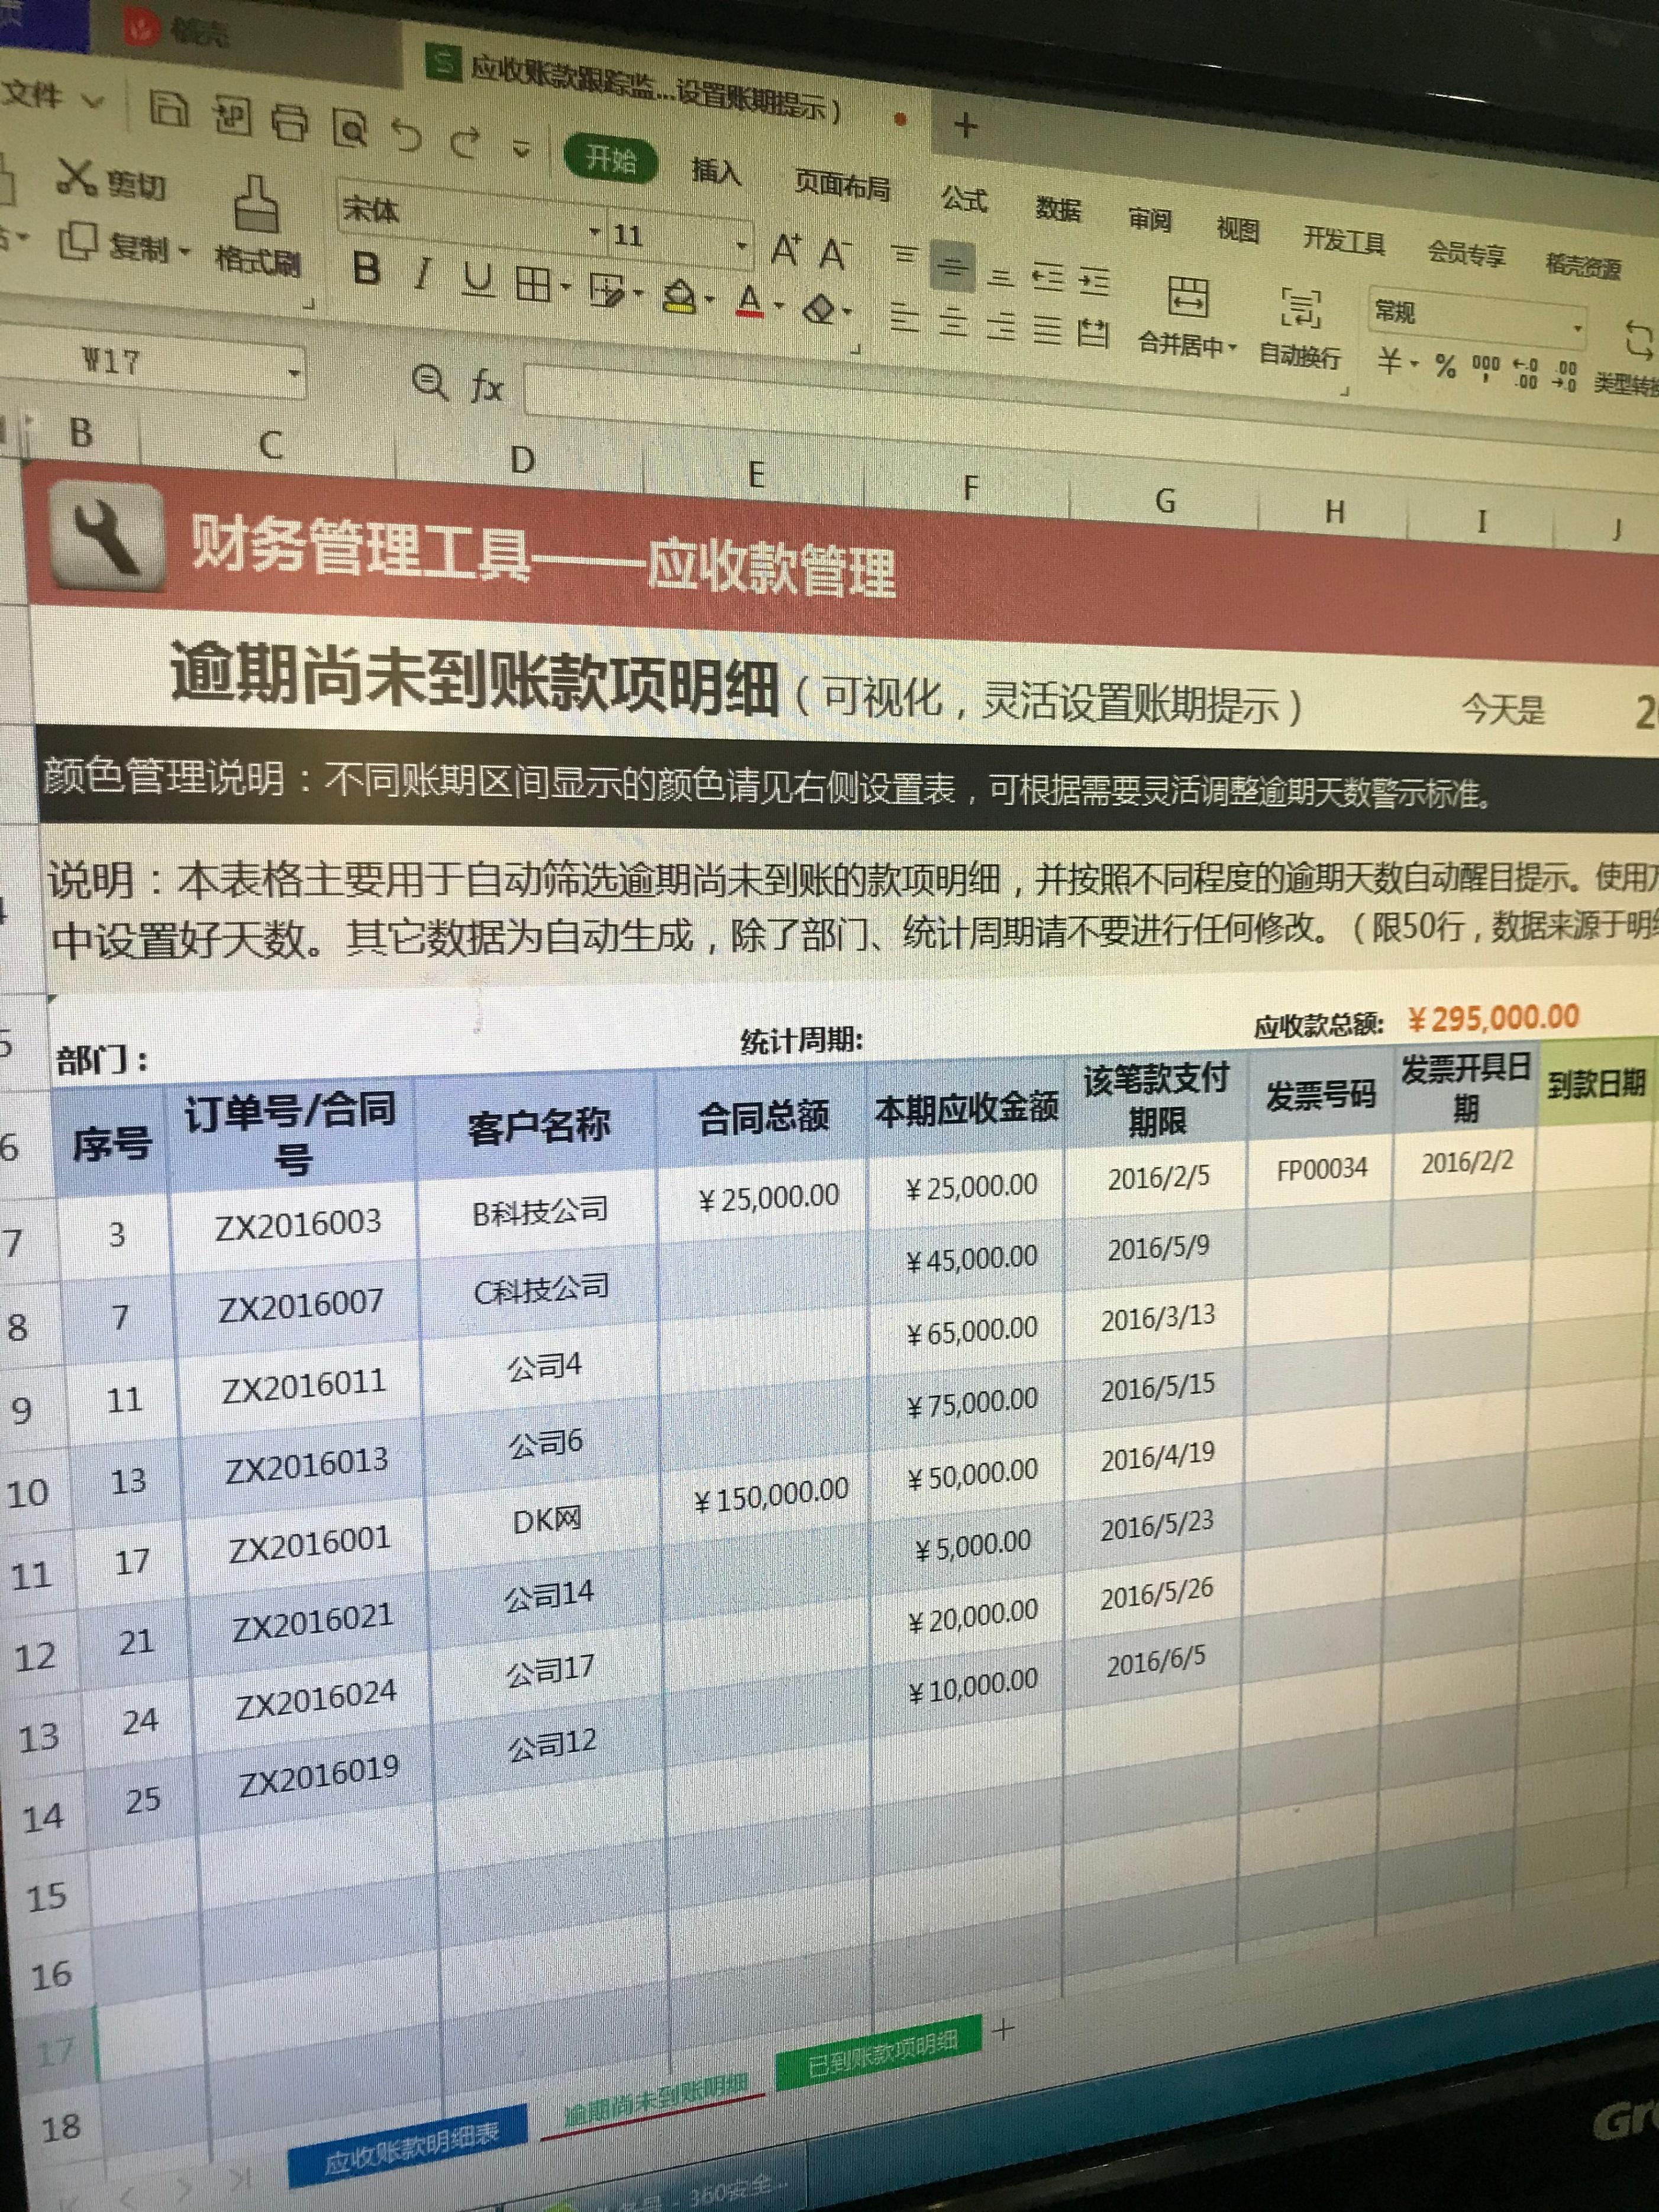The image size is (1659, 2212).
Task: Click the decrease indent icon
Action: [x=1048, y=276]
